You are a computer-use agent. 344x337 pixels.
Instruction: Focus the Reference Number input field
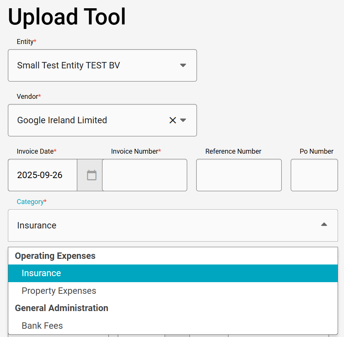[239, 175]
